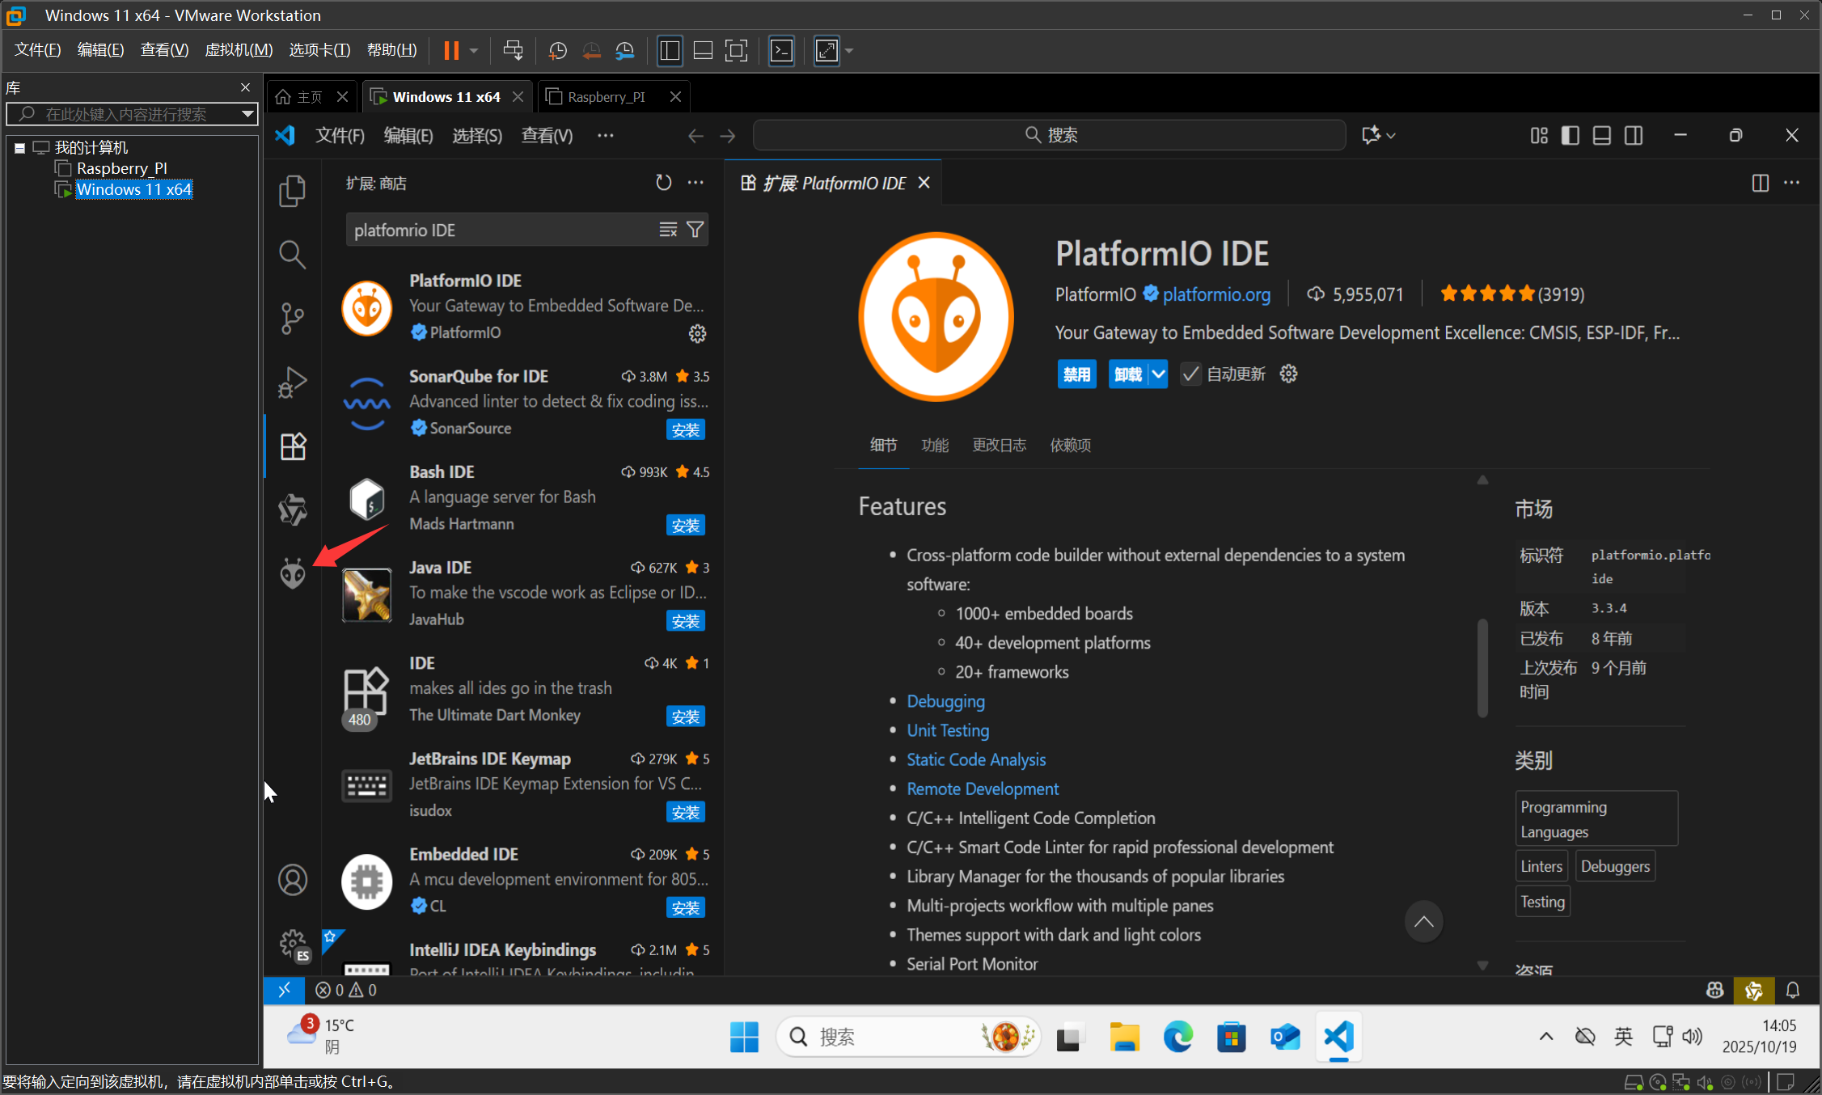Viewport: 1822px width, 1095px height.
Task: Open Run and Debug view icon
Action: (293, 383)
